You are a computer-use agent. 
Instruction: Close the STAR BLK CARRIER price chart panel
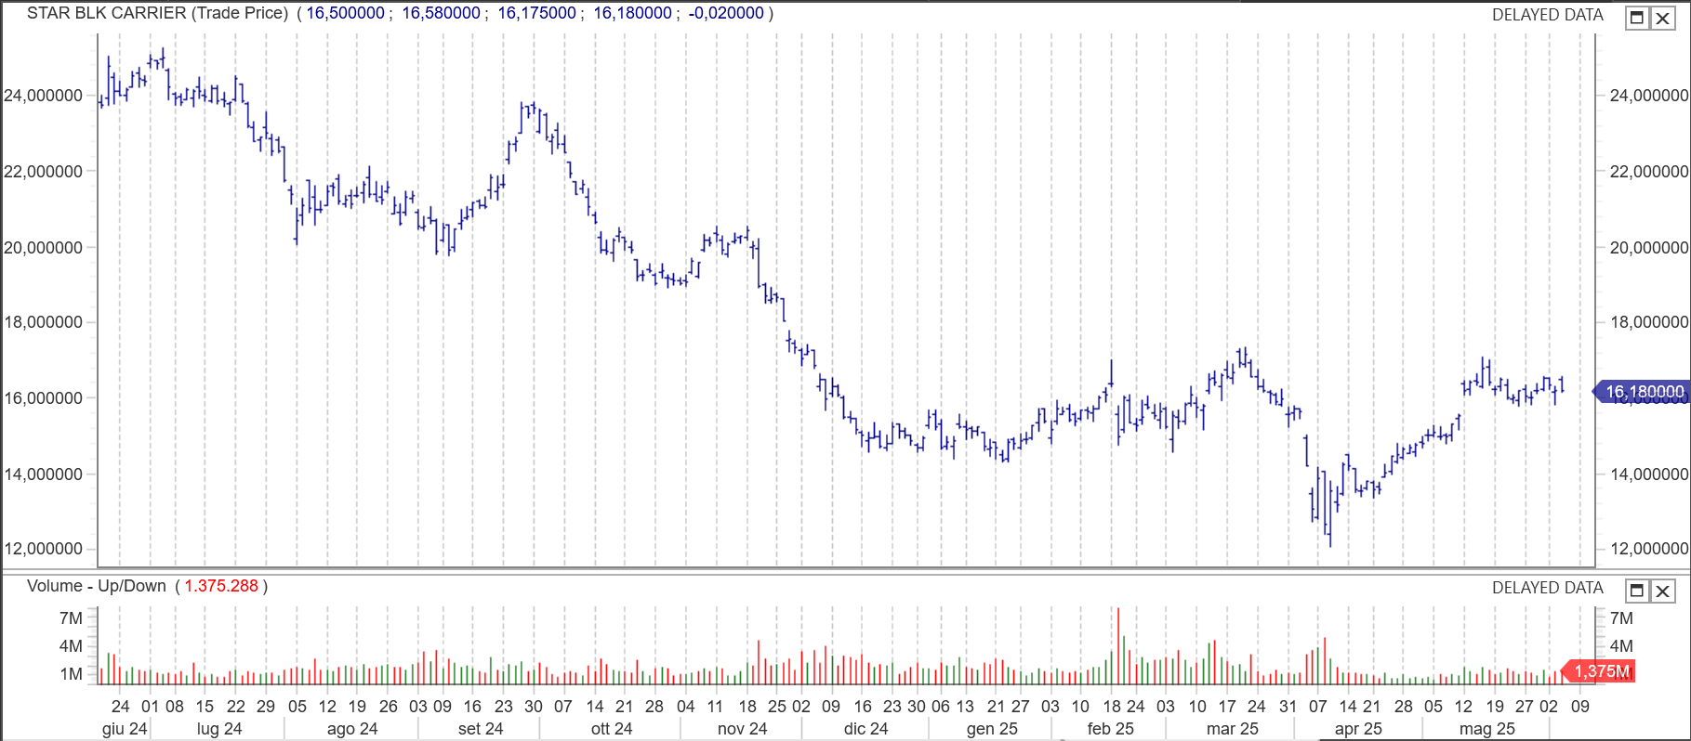1662,18
